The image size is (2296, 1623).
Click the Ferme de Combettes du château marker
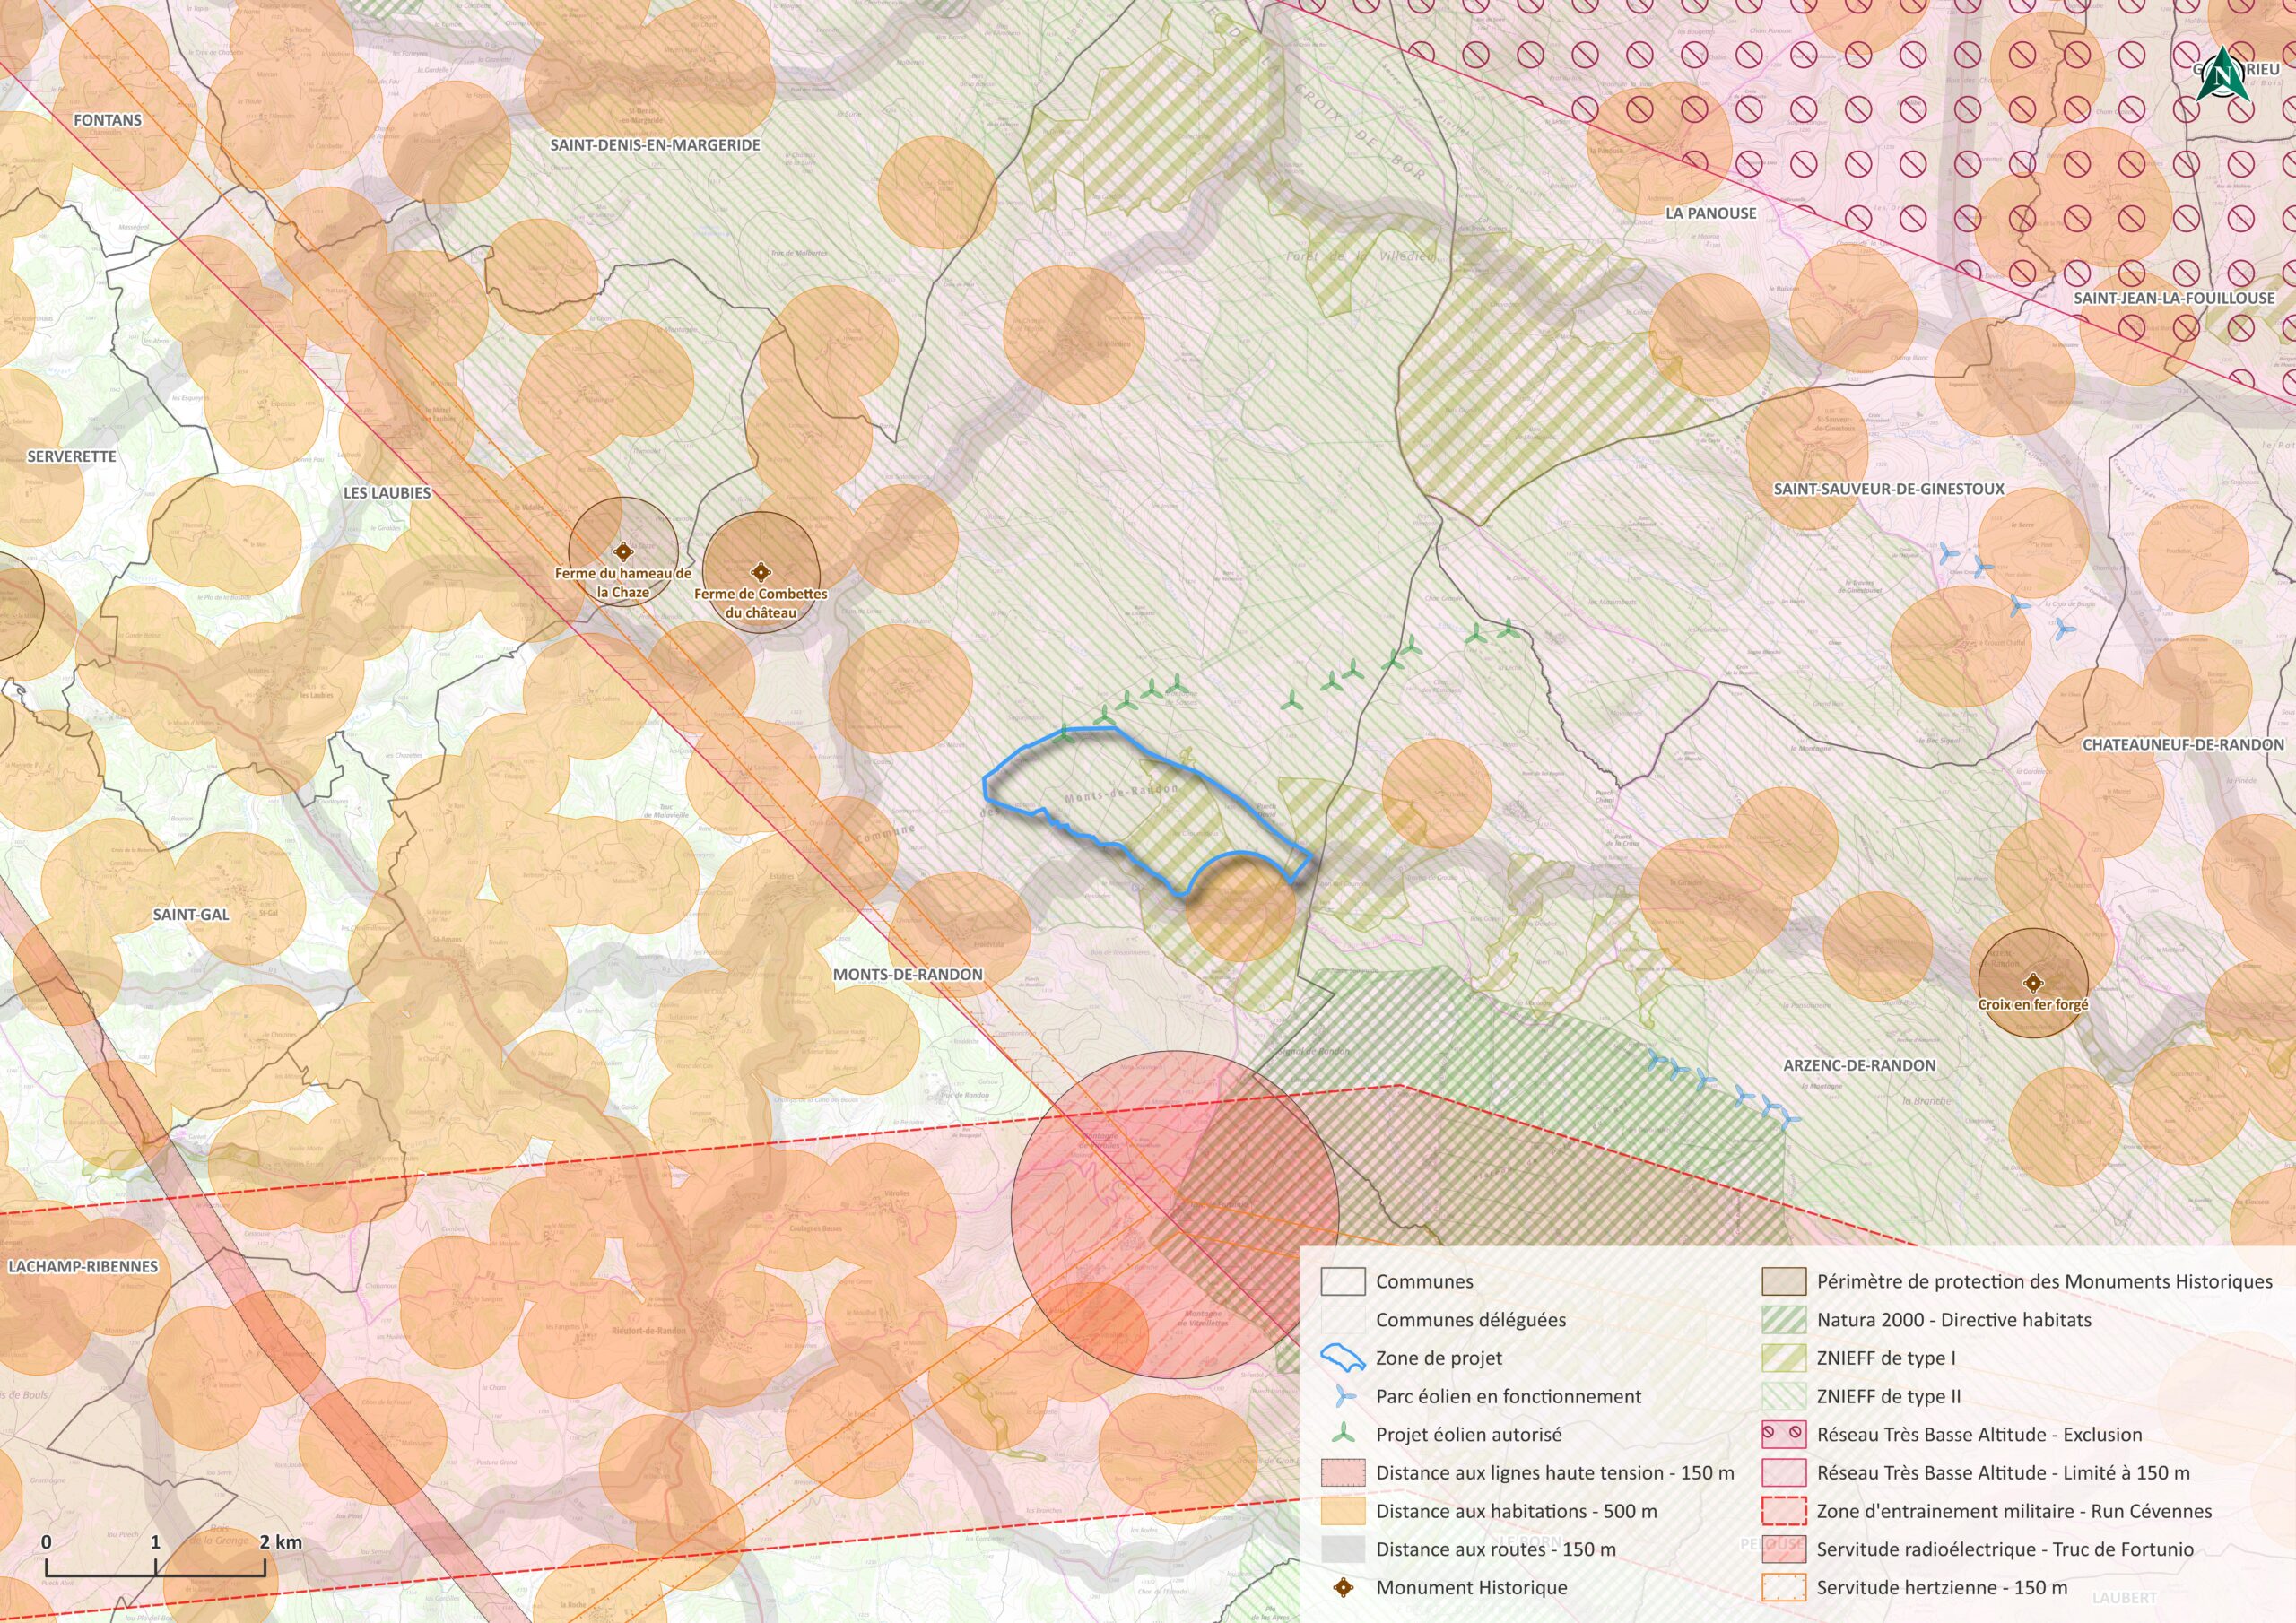(761, 572)
